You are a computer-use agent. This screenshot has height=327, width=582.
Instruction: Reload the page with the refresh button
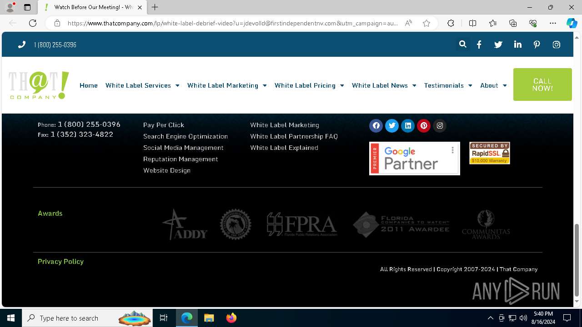[x=33, y=23]
